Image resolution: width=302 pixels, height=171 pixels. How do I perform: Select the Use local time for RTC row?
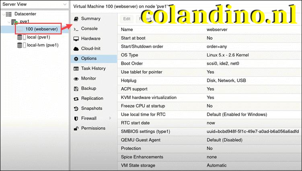pyautogui.click(x=210, y=114)
